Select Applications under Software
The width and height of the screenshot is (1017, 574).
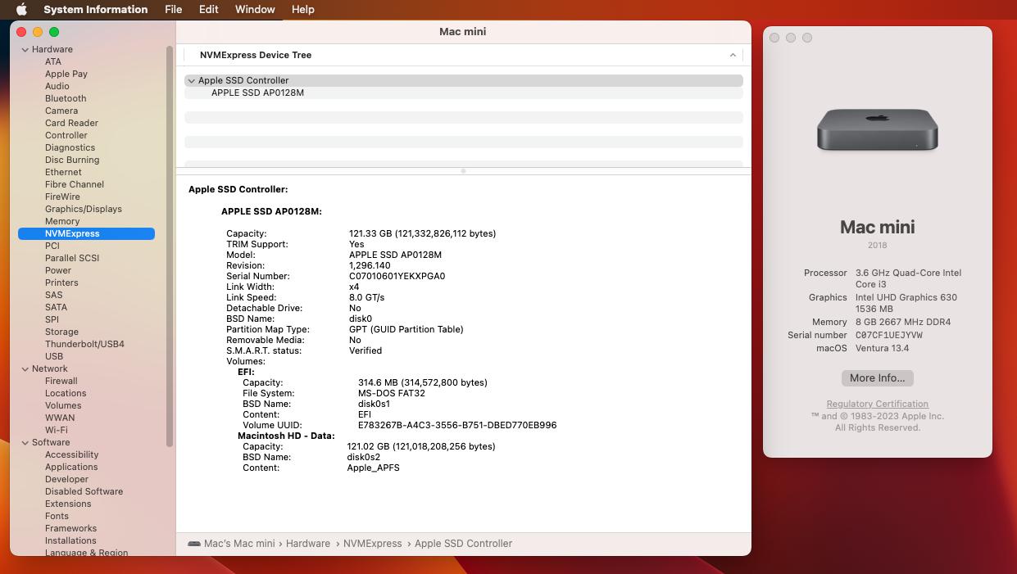coord(71,467)
